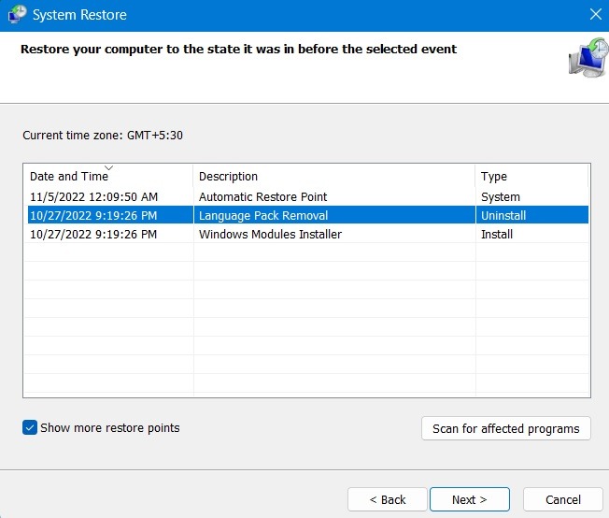
Task: Close the System Restore window
Action: coord(595,14)
